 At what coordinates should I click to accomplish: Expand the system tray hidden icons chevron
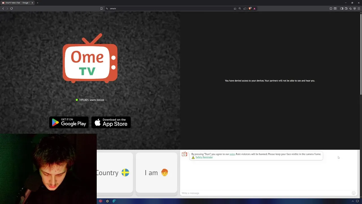tap(353, 201)
